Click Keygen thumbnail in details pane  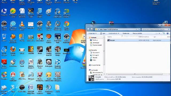(91, 78)
